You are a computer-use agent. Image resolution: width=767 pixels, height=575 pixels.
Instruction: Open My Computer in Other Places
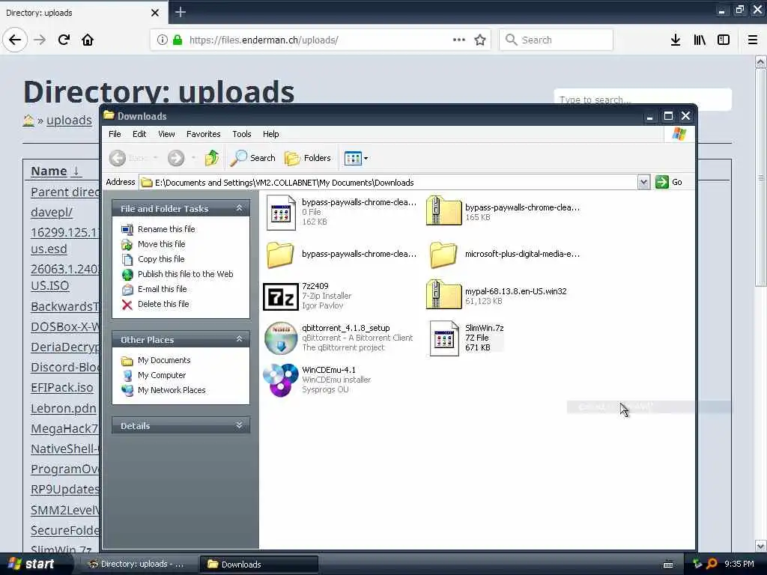[x=162, y=375]
